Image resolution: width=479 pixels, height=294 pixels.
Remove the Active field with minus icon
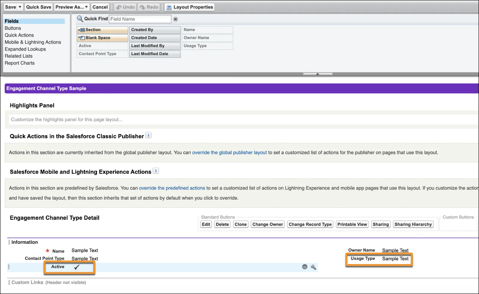pos(305,267)
